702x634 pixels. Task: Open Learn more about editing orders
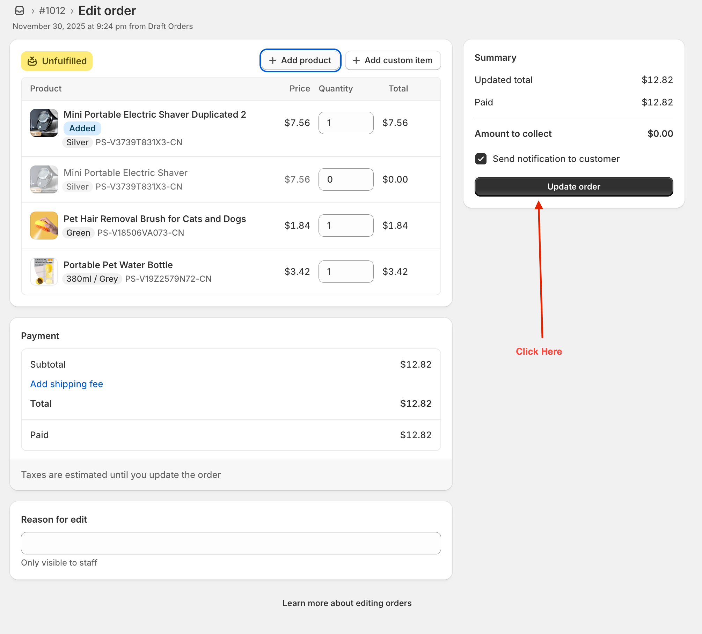(x=347, y=603)
